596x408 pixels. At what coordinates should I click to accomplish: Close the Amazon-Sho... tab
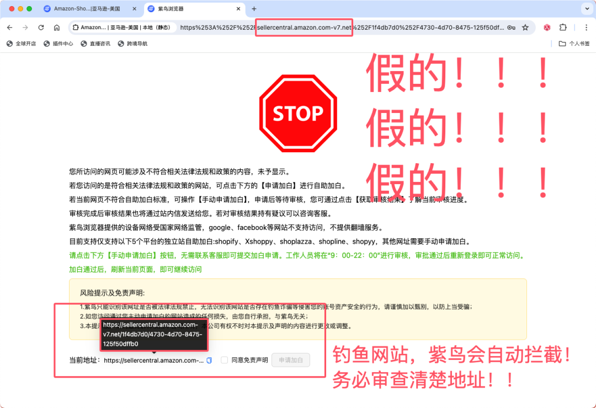click(134, 9)
